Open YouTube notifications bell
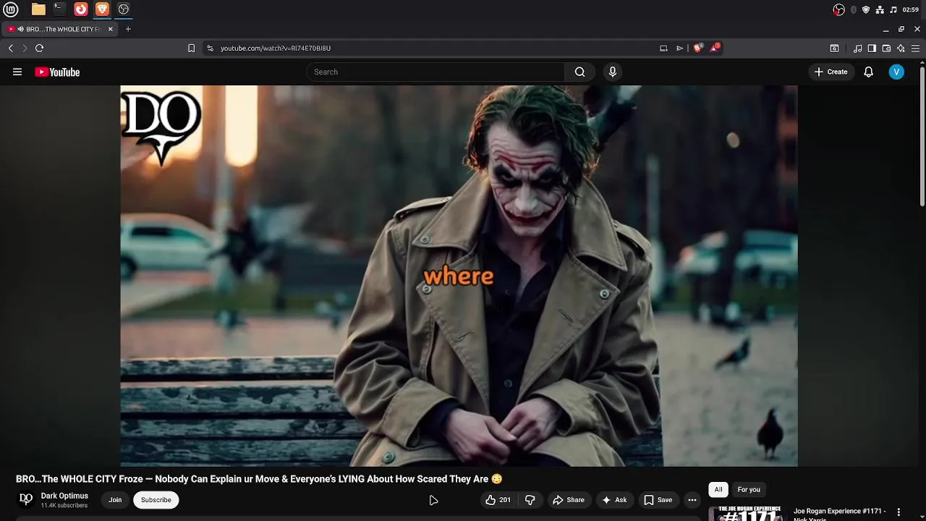 click(x=869, y=72)
